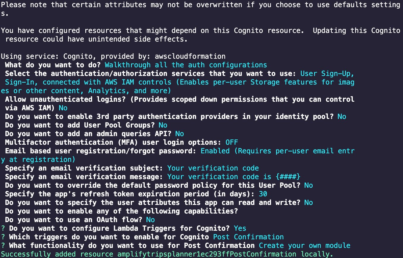Click subject answer 'Your verification code'
403x258 pixels.
[x=213, y=168]
